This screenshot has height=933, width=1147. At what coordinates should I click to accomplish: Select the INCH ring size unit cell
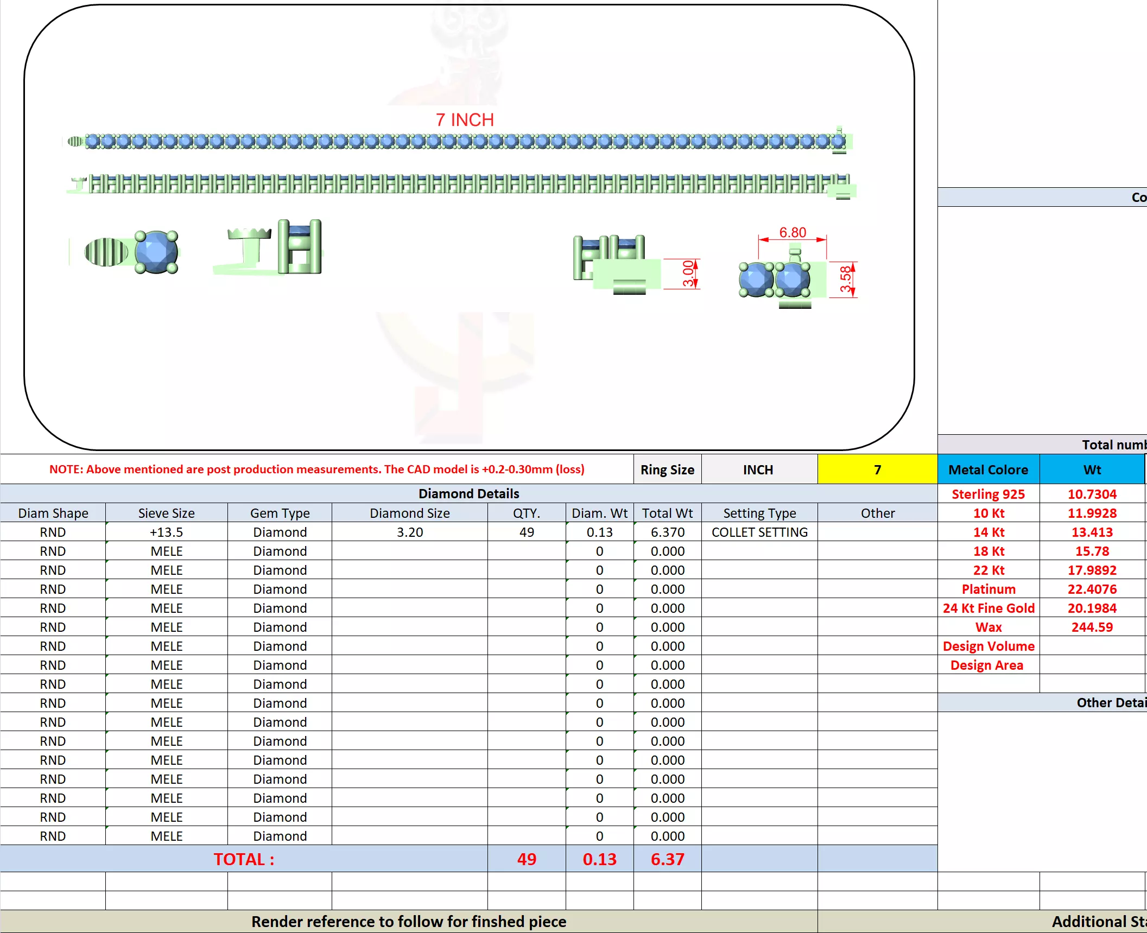point(758,469)
